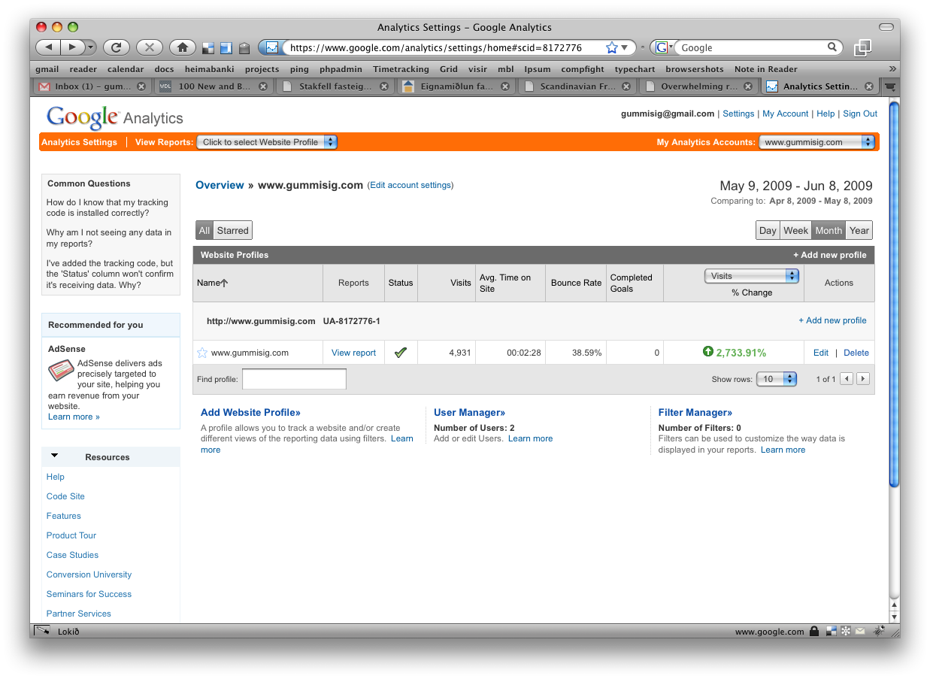
Task: Close the Inbox Gmail tab
Action: click(141, 86)
